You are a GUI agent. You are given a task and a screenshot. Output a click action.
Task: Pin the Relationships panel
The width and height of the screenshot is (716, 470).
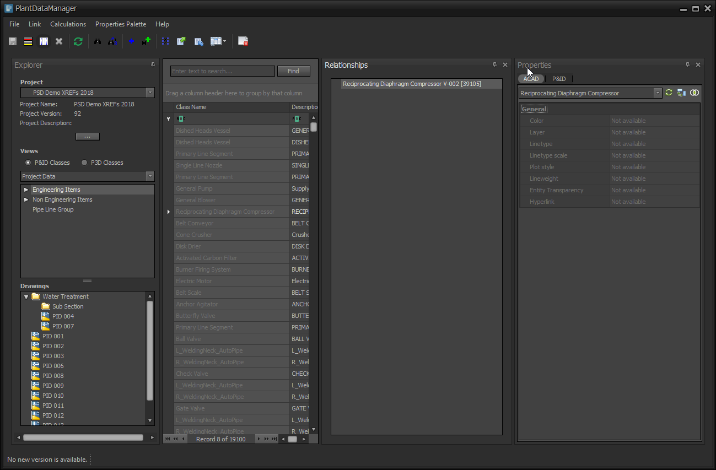495,64
